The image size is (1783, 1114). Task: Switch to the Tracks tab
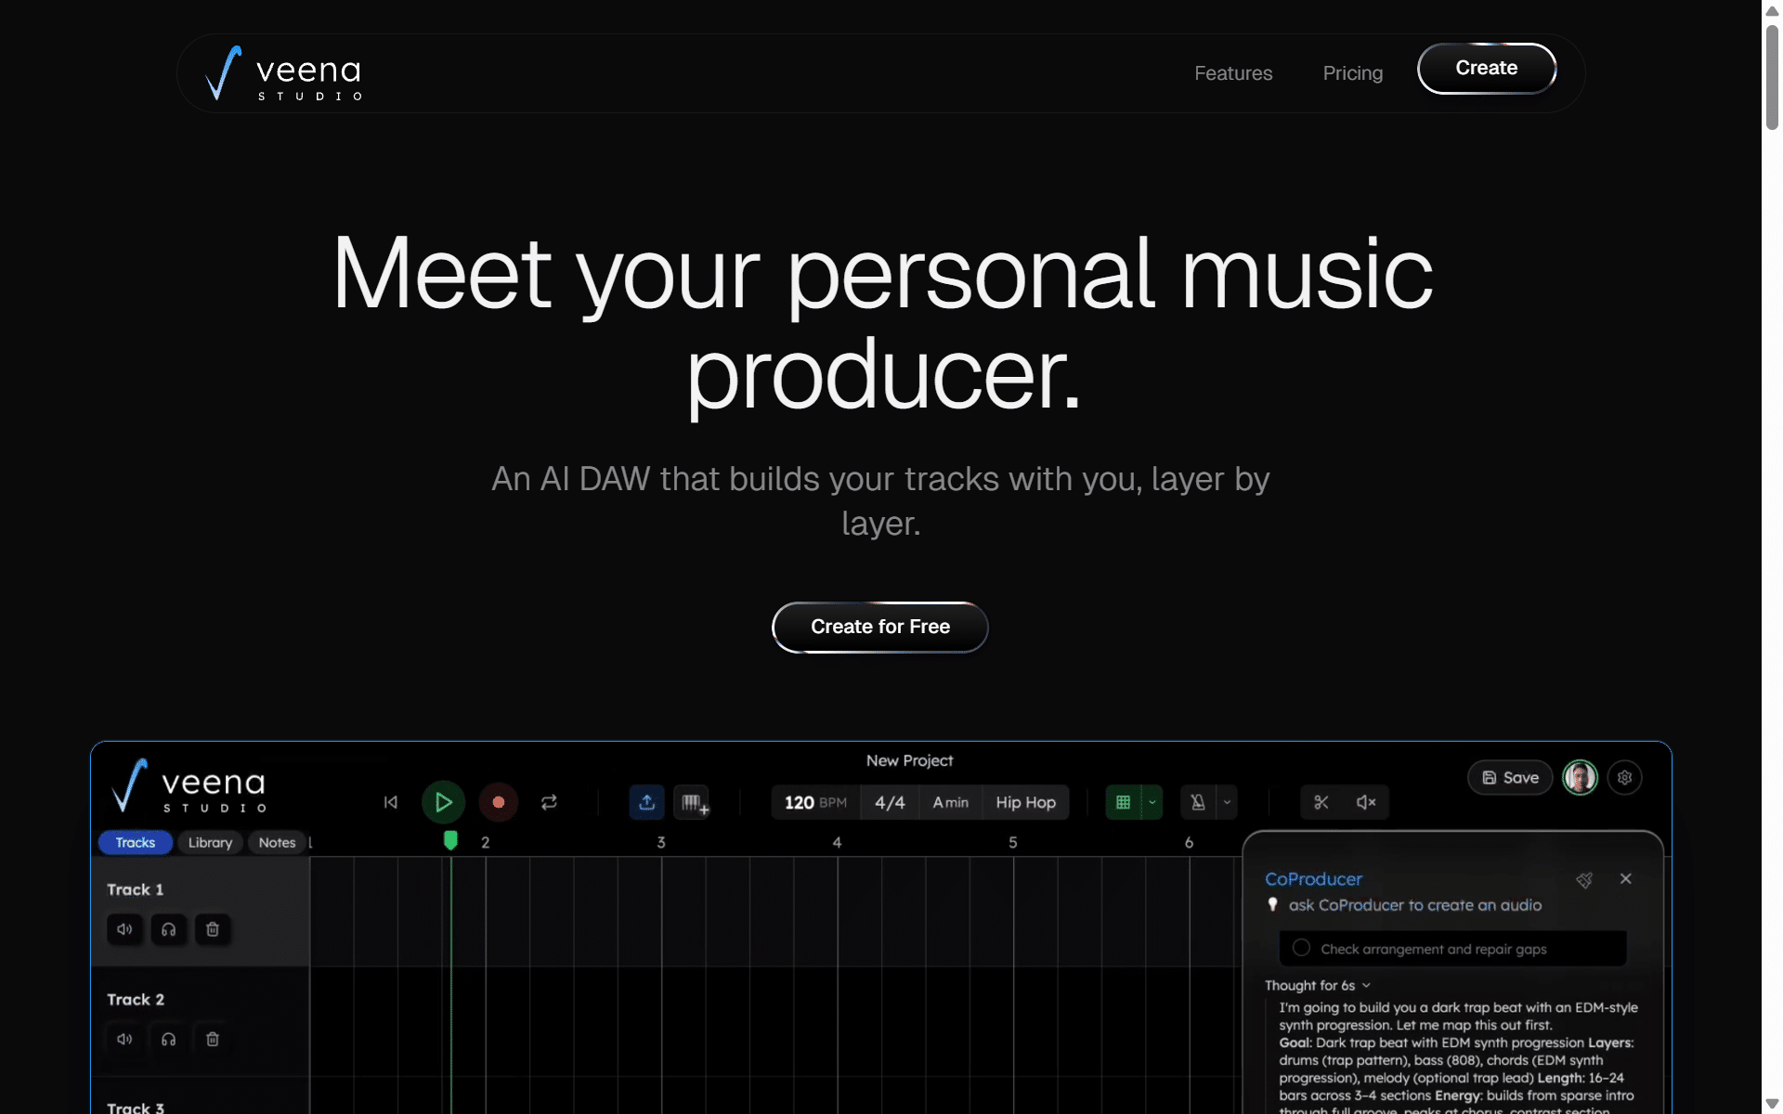click(x=136, y=843)
